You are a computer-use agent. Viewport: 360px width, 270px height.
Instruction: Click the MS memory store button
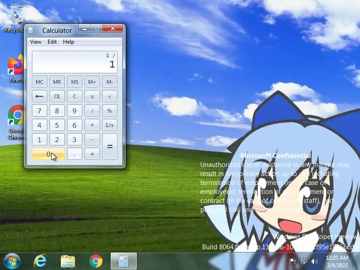point(75,82)
